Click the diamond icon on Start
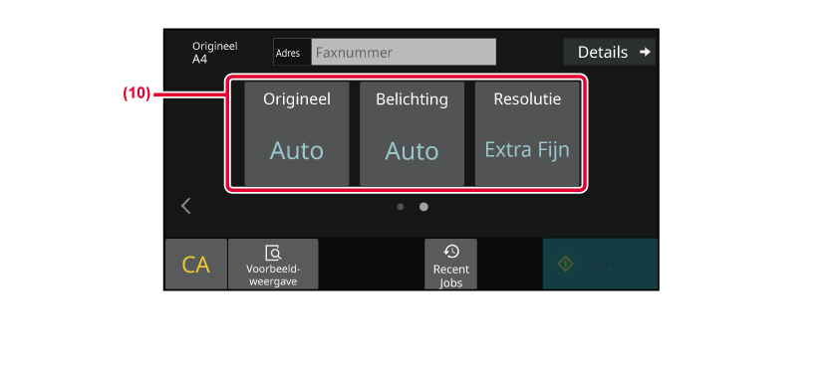 click(566, 264)
